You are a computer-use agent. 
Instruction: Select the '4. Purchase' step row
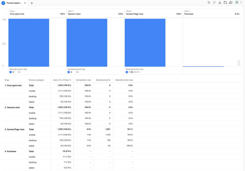click(10, 151)
